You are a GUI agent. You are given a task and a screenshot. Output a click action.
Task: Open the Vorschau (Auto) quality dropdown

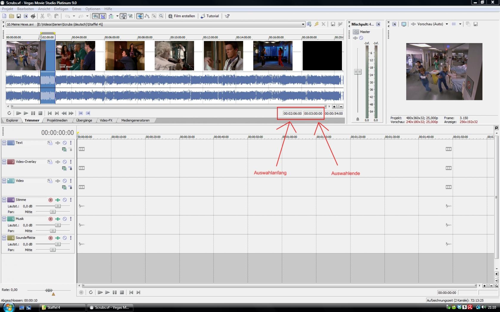pos(447,24)
